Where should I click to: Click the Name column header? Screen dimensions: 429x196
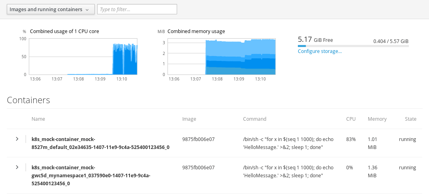click(38, 119)
